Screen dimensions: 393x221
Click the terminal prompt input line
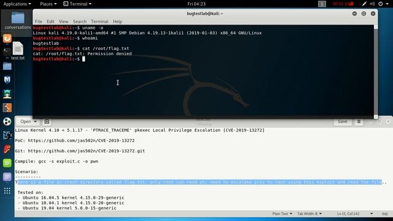59,59
